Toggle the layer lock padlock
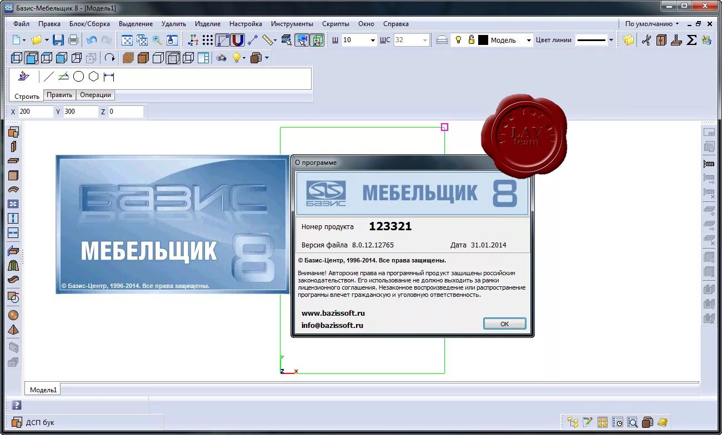This screenshot has width=722, height=435. 471,40
